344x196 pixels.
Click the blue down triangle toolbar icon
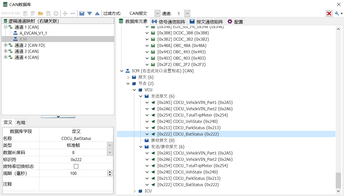pos(90,13)
